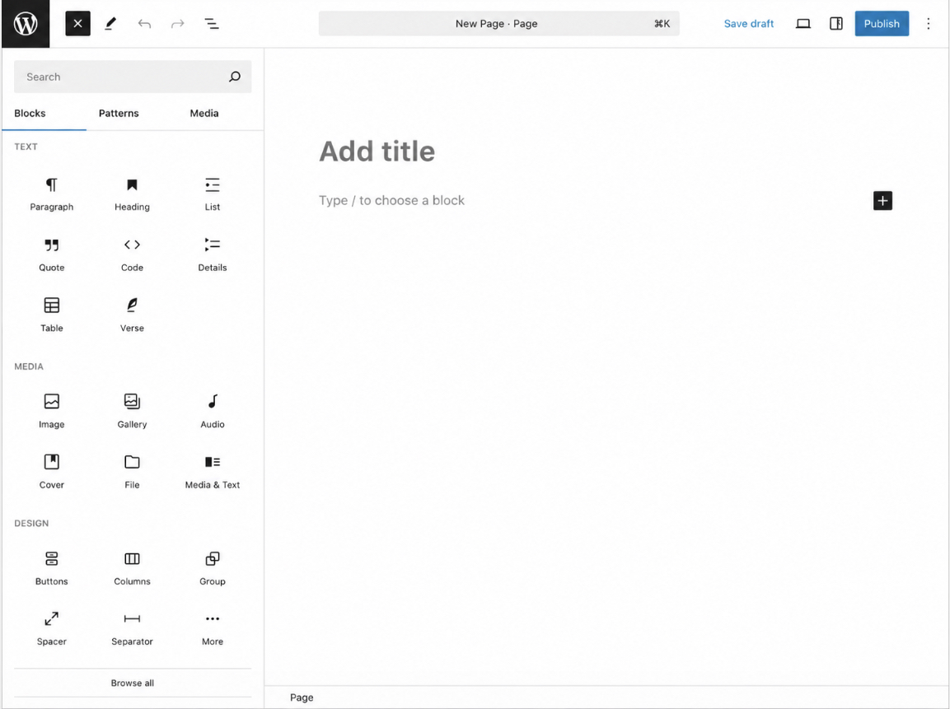Insert an Audio block
950x709 pixels.
[212, 412]
